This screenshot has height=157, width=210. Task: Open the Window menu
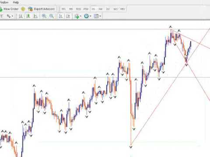pos(4,2)
